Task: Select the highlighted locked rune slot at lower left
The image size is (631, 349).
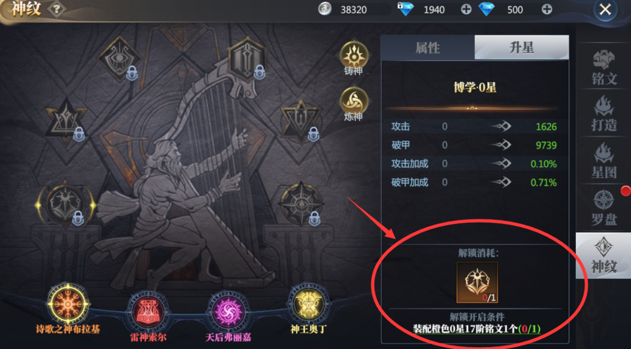Action: tap(65, 205)
